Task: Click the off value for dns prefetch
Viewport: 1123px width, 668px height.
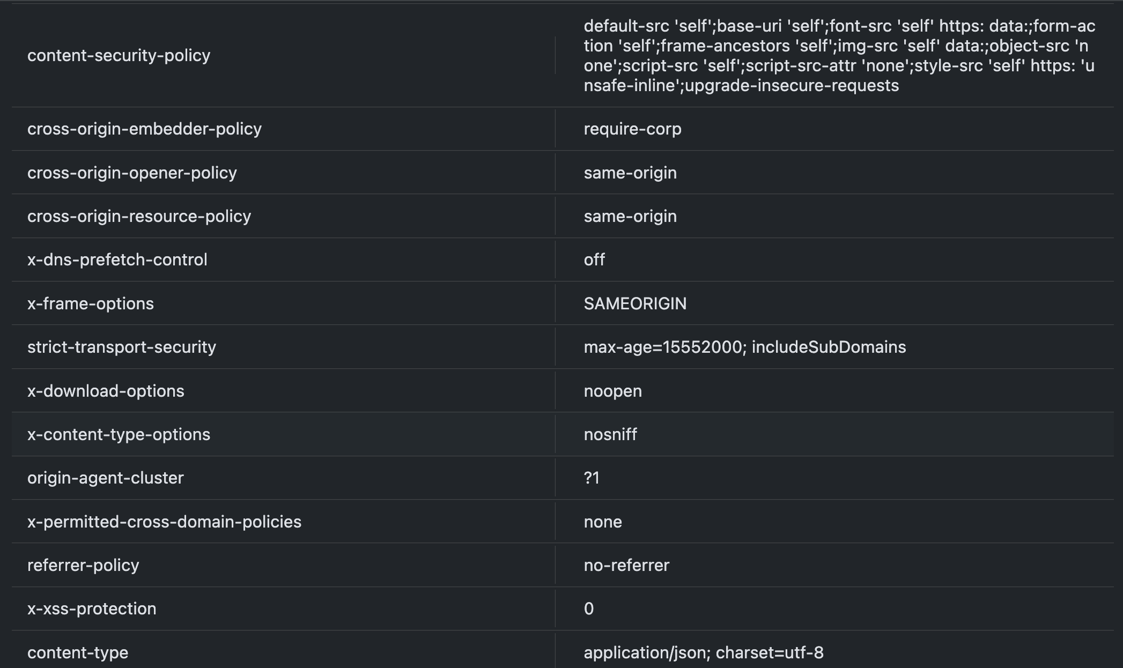Action: pos(594,259)
